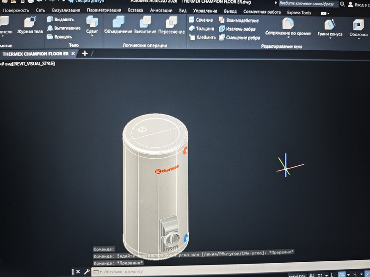
Task: Close the THERMEX CHAMPION FLOOR ER tab
Action: [73, 54]
